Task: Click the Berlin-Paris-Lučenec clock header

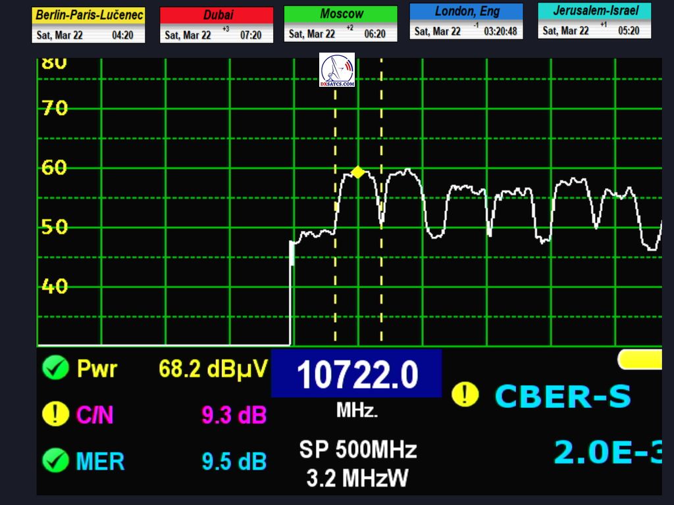Action: 88,15
